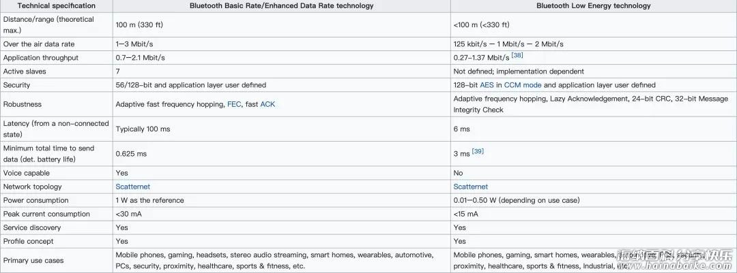
Task: Open citation [38] next to throughput
Action: (517, 55)
